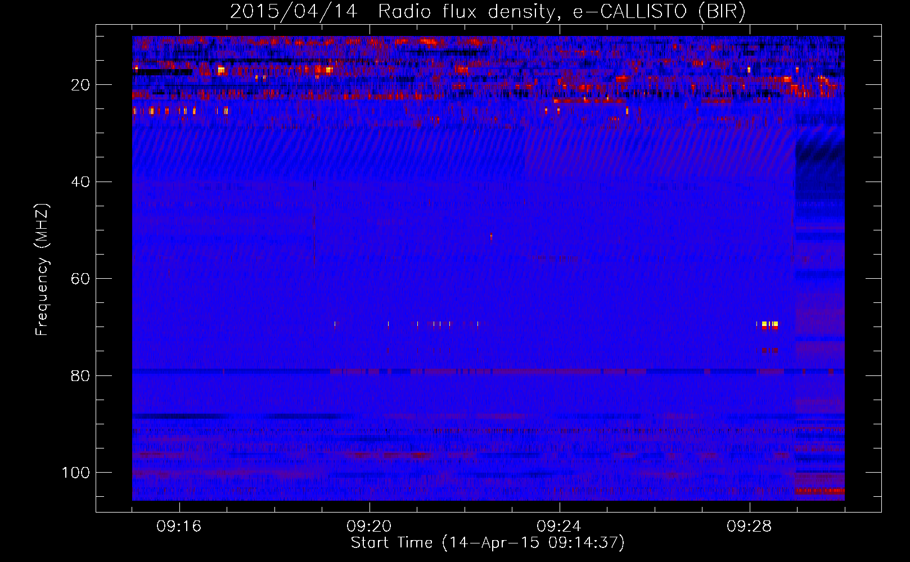Click the 09:16 time tick label
This screenshot has width=910, height=562.
[179, 527]
